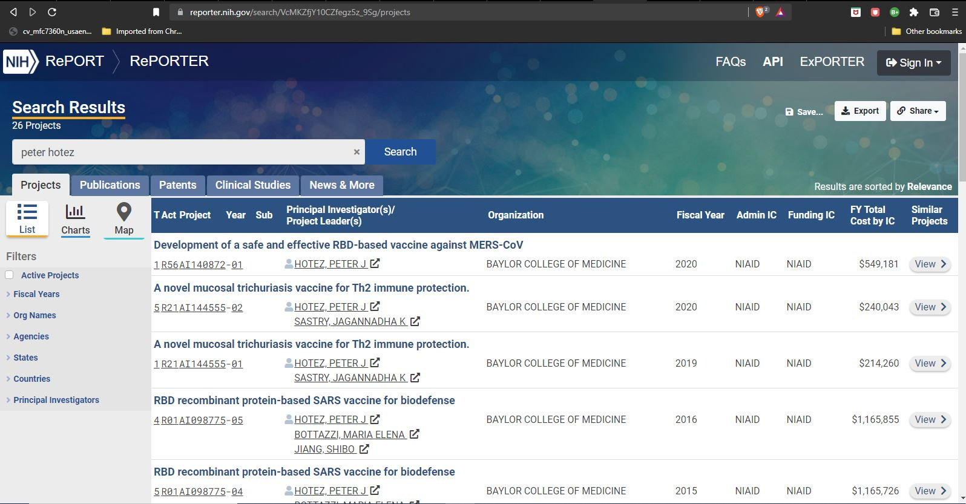The width and height of the screenshot is (966, 504).
Task: View similar projects for the MERS-CoV vaccine row
Action: tap(930, 264)
